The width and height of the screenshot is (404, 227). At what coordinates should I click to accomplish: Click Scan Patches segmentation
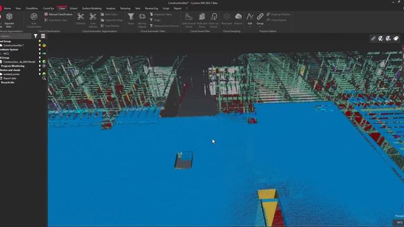(110, 26)
